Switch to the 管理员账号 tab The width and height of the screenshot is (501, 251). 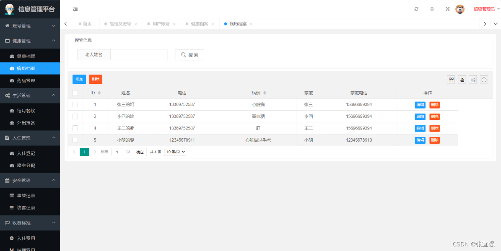[x=120, y=24]
